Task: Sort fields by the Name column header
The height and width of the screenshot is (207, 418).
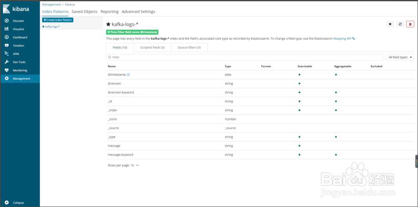Action: point(112,66)
